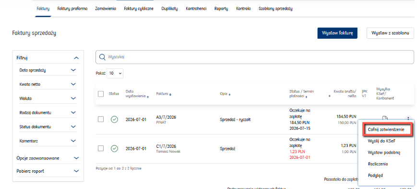Click net amount 150,00 PLN

[x=347, y=123]
